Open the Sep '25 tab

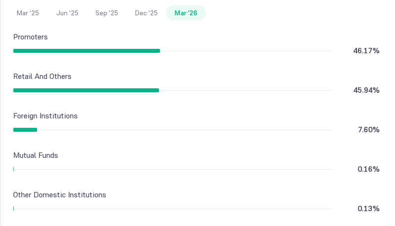click(x=107, y=13)
